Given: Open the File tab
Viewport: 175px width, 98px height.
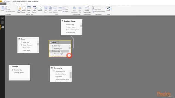Looking at the screenshot, I should [3, 4].
